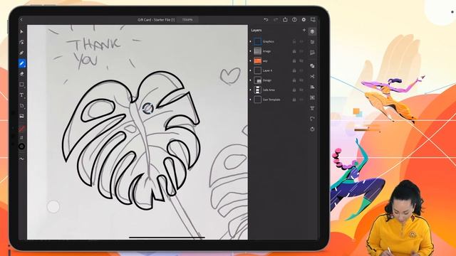
Task: Click the Safe Area layer thumbnail
Action: pyautogui.click(x=258, y=90)
